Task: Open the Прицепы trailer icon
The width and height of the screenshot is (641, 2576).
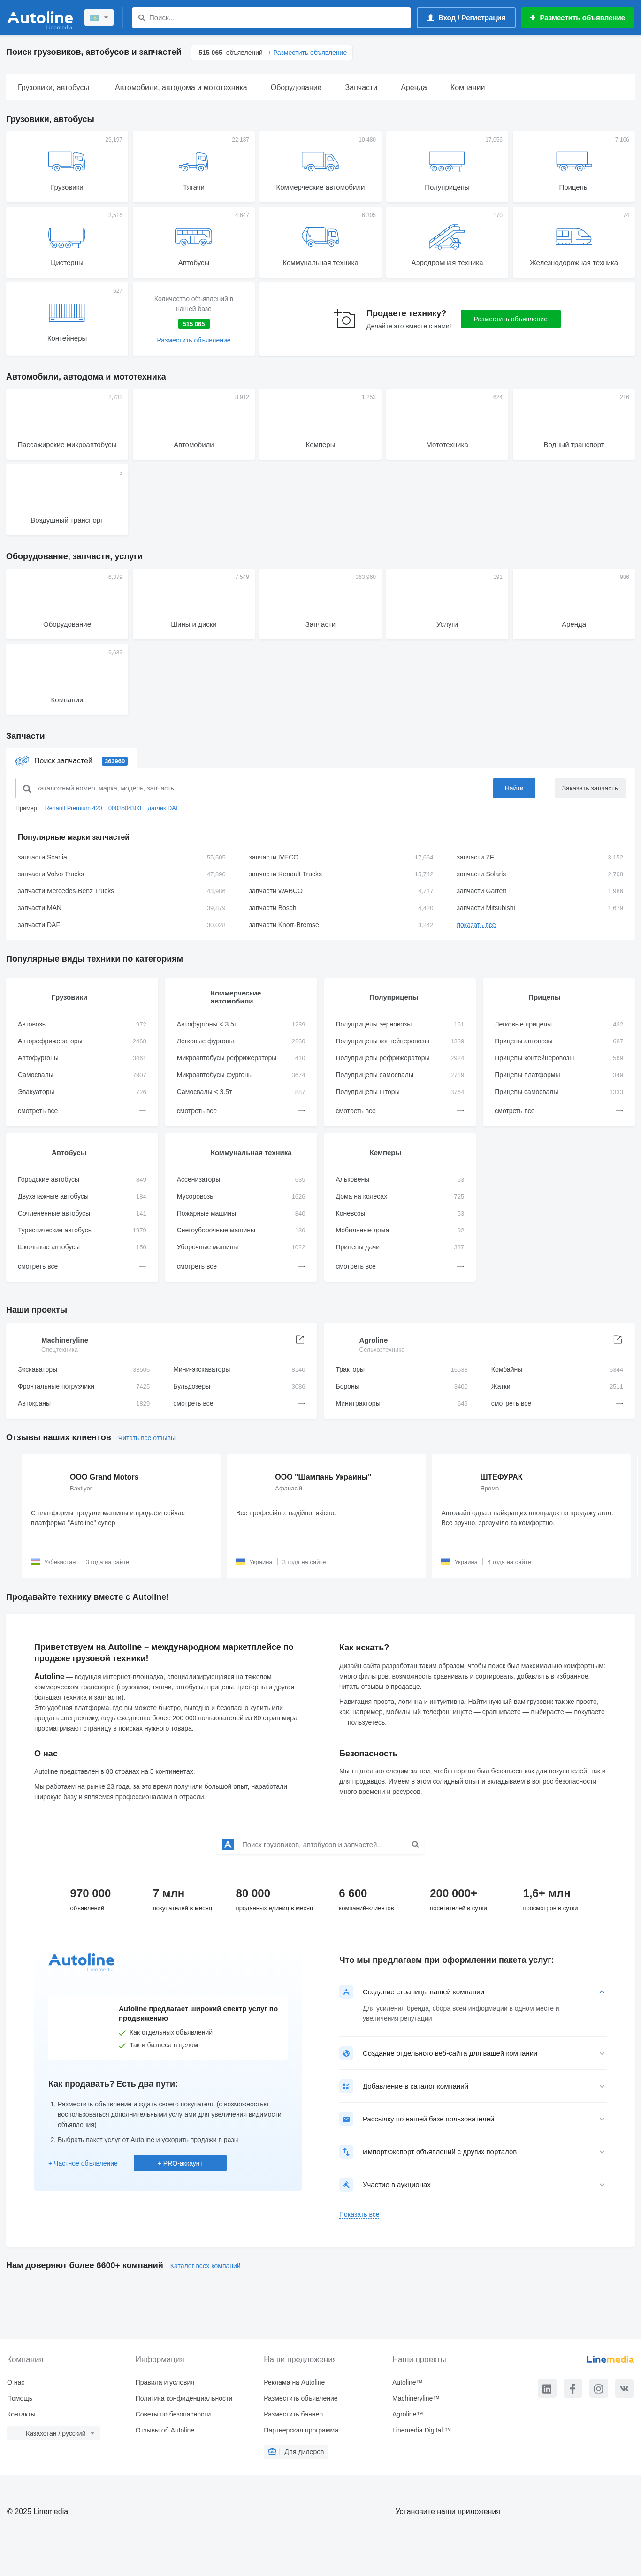Action: (x=574, y=160)
